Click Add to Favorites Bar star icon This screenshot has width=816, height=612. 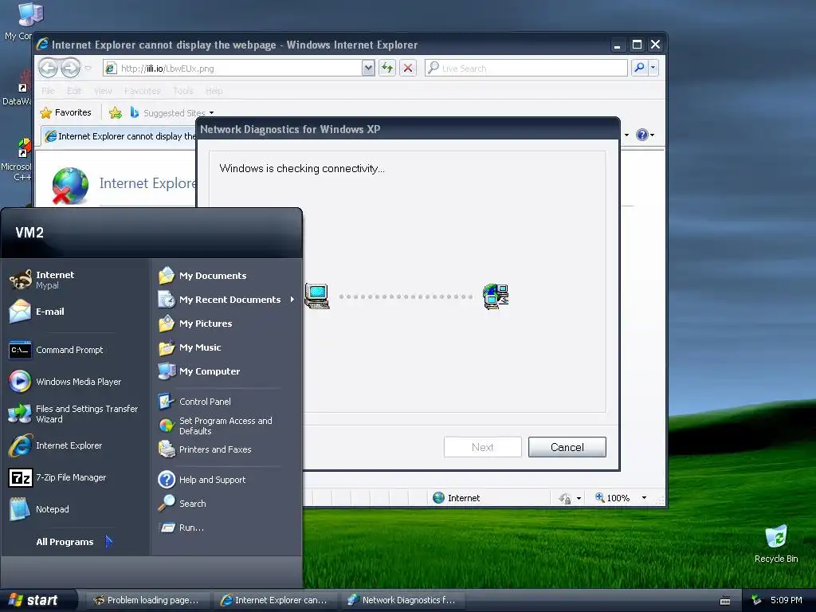tap(115, 112)
